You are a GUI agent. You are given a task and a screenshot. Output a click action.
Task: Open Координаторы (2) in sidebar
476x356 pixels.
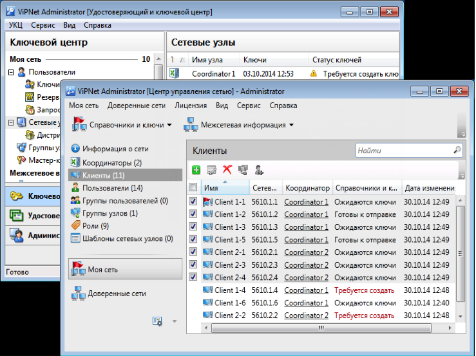pyautogui.click(x=111, y=163)
